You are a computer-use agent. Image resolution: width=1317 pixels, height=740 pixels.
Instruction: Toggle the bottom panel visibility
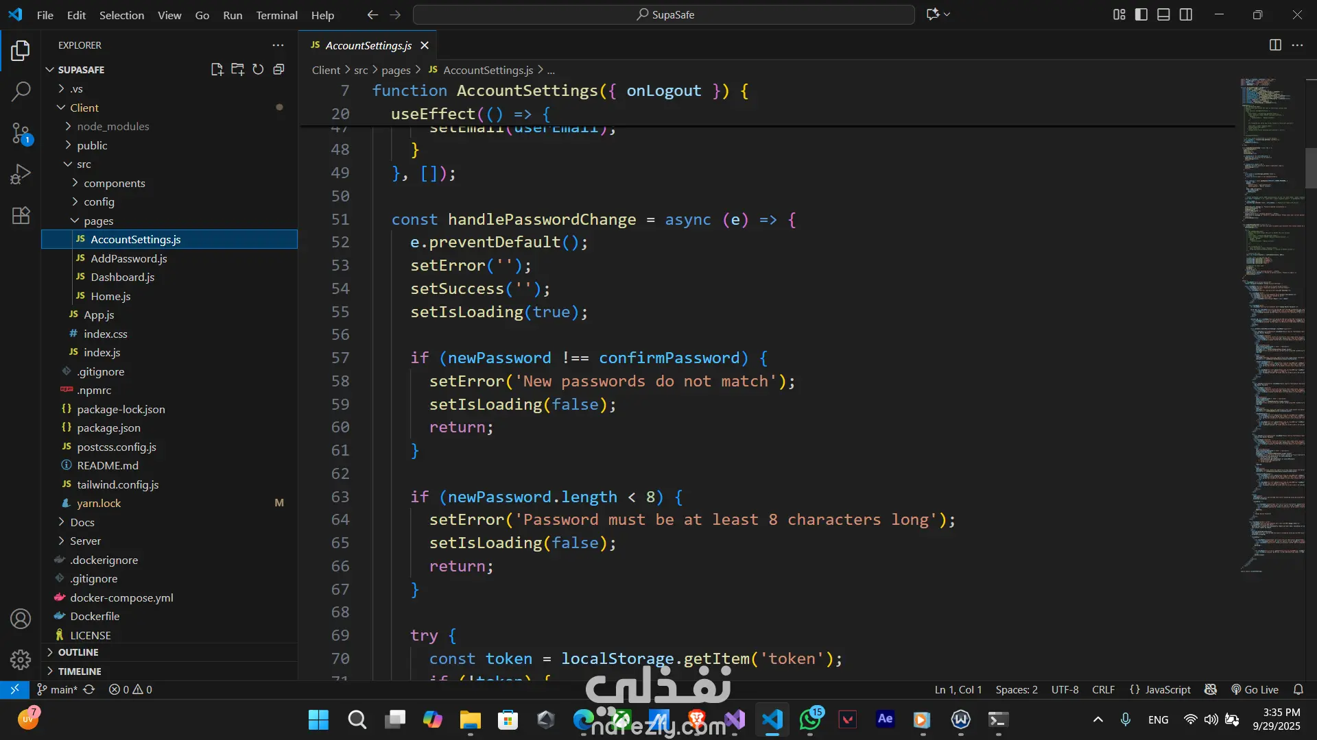tap(1163, 14)
